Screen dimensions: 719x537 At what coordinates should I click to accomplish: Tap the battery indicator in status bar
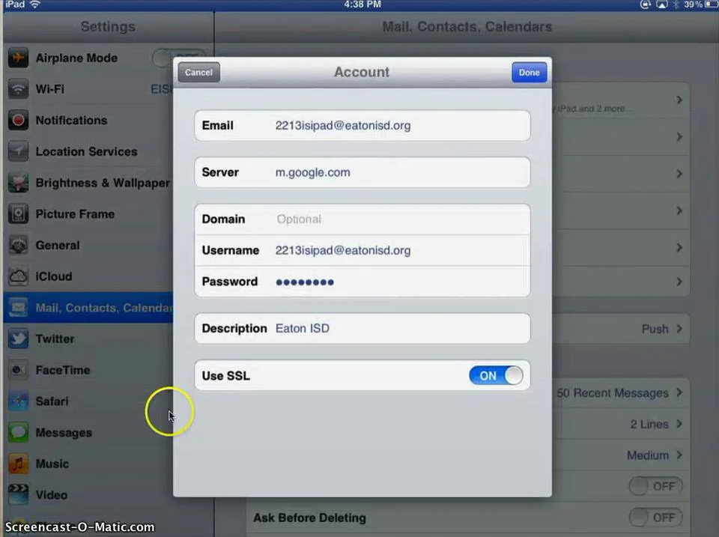point(712,4)
